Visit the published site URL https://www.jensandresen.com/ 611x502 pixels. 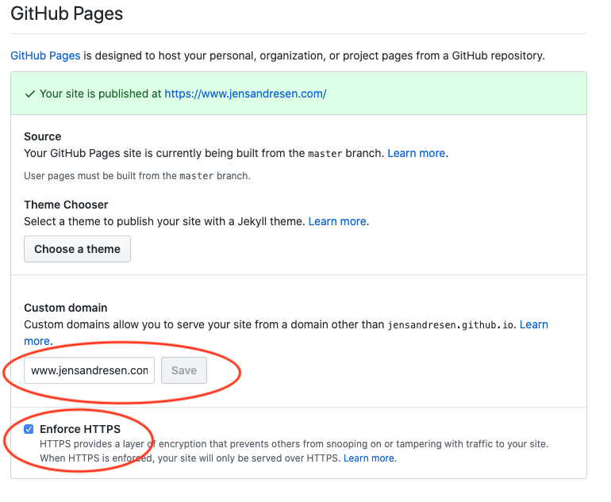point(245,94)
